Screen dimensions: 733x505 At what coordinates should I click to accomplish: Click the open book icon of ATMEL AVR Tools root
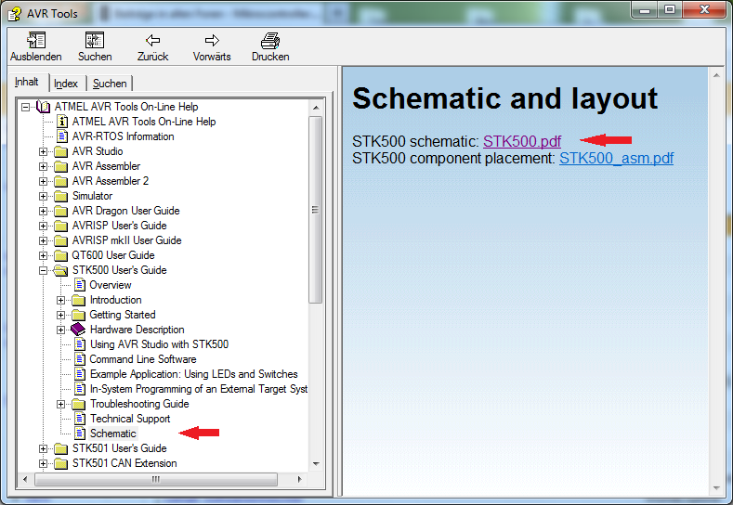43,107
